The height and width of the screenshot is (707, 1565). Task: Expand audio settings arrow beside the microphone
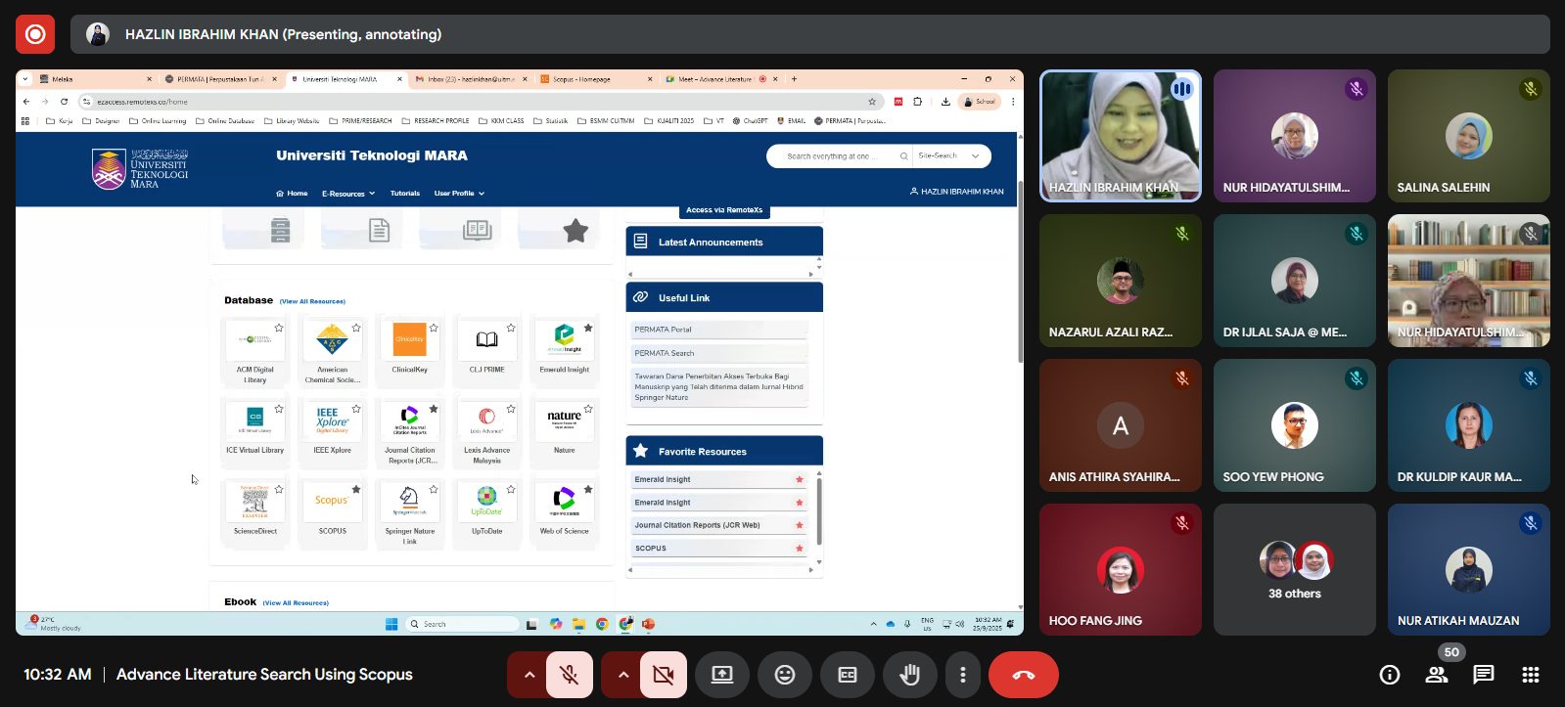pyautogui.click(x=529, y=675)
